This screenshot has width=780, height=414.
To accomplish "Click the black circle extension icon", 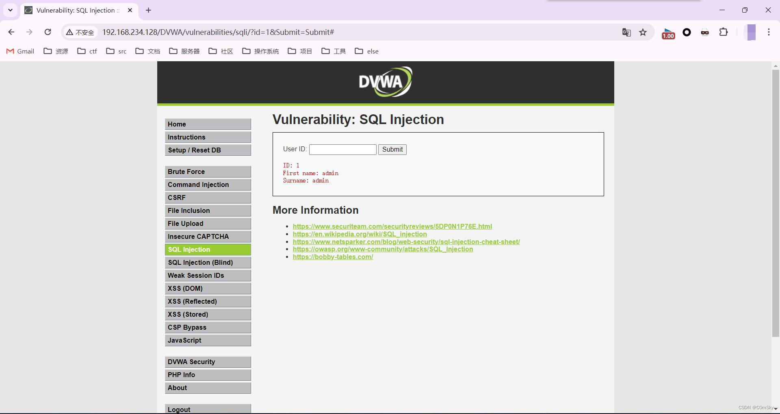I will [687, 32].
